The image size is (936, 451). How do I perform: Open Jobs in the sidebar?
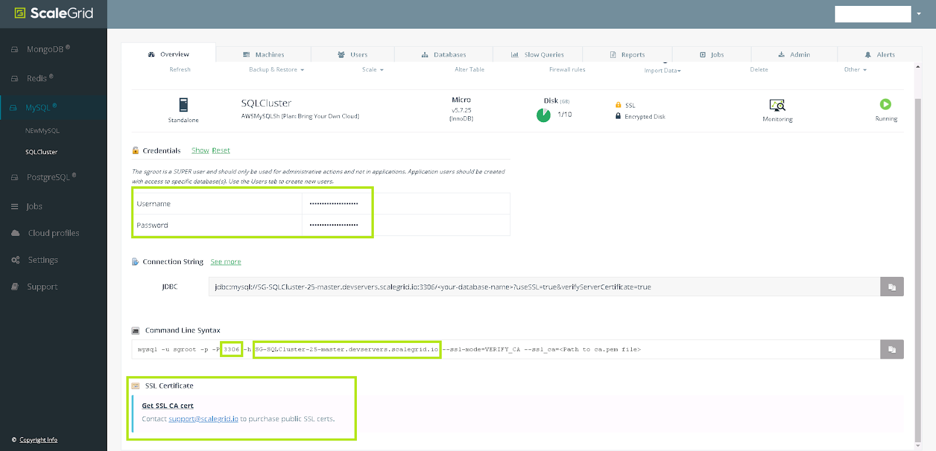tap(35, 206)
